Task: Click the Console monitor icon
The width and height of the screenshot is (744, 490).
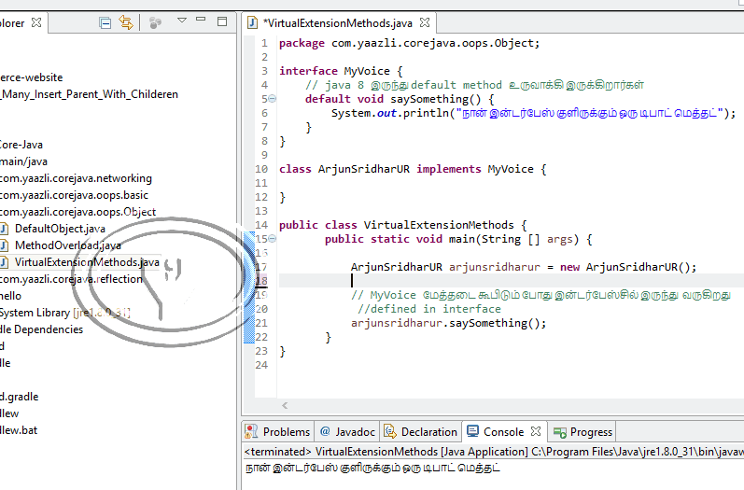Action: pyautogui.click(x=472, y=430)
